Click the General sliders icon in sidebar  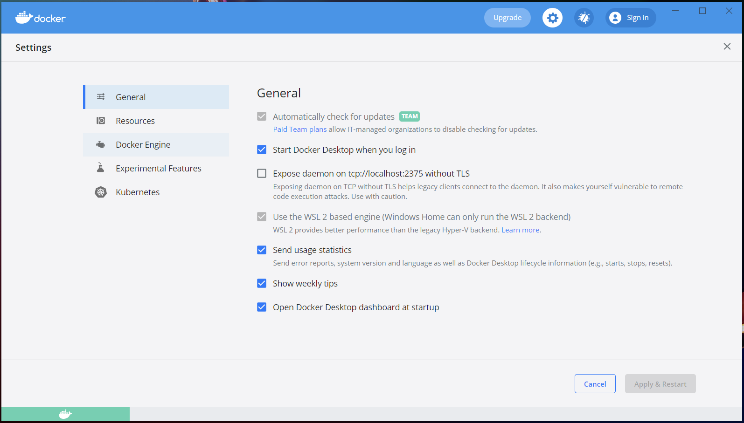click(x=101, y=97)
